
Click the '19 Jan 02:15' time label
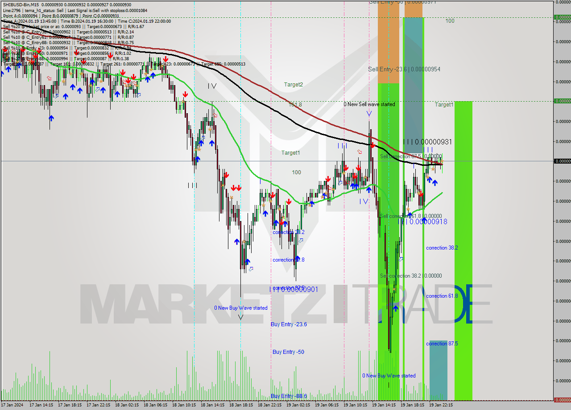click(298, 406)
